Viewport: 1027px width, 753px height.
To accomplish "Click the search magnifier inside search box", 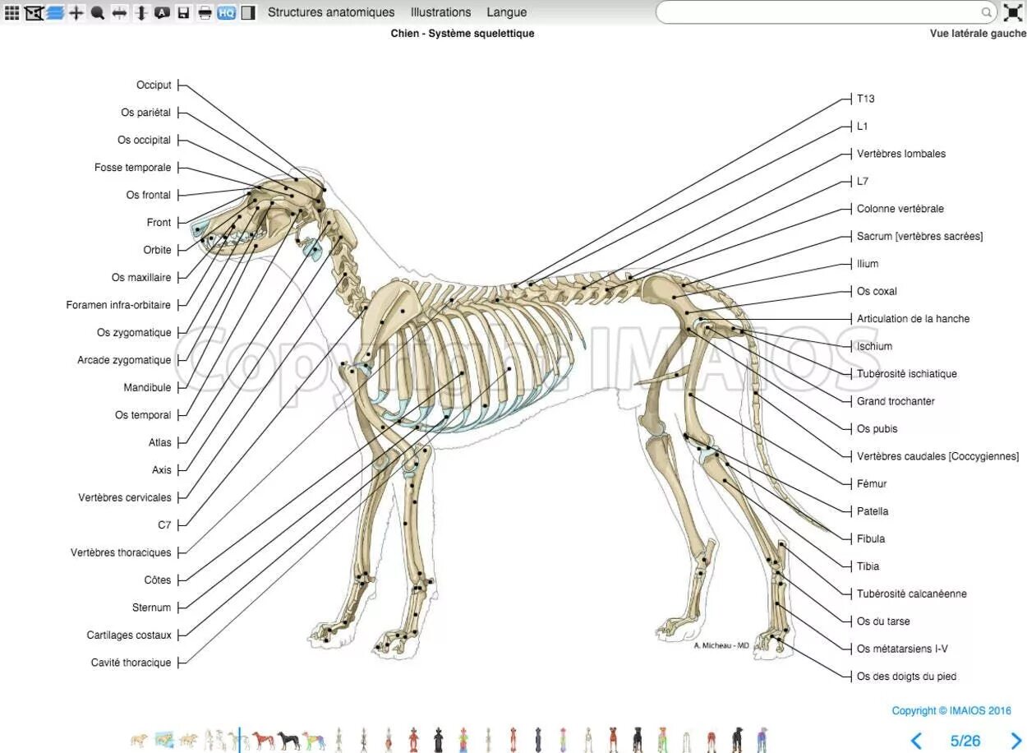I will tap(986, 12).
